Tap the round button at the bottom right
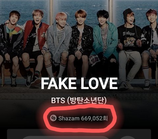The width and height of the screenshot is (158, 139). pos(127,138)
